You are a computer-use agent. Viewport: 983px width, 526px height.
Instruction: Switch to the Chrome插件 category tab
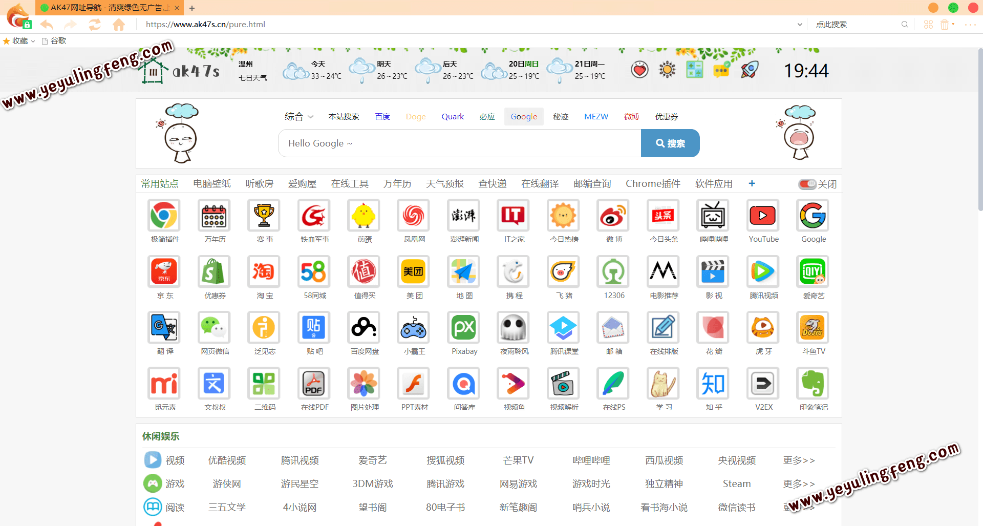pyautogui.click(x=653, y=184)
